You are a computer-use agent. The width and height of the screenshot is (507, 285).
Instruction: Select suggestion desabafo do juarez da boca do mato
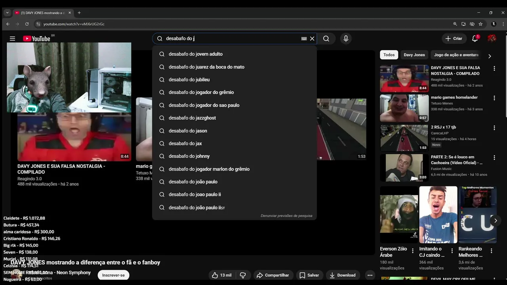click(x=234, y=67)
